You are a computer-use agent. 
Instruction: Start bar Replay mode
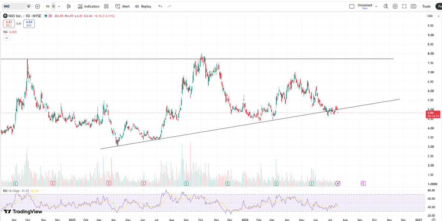[x=143, y=6]
